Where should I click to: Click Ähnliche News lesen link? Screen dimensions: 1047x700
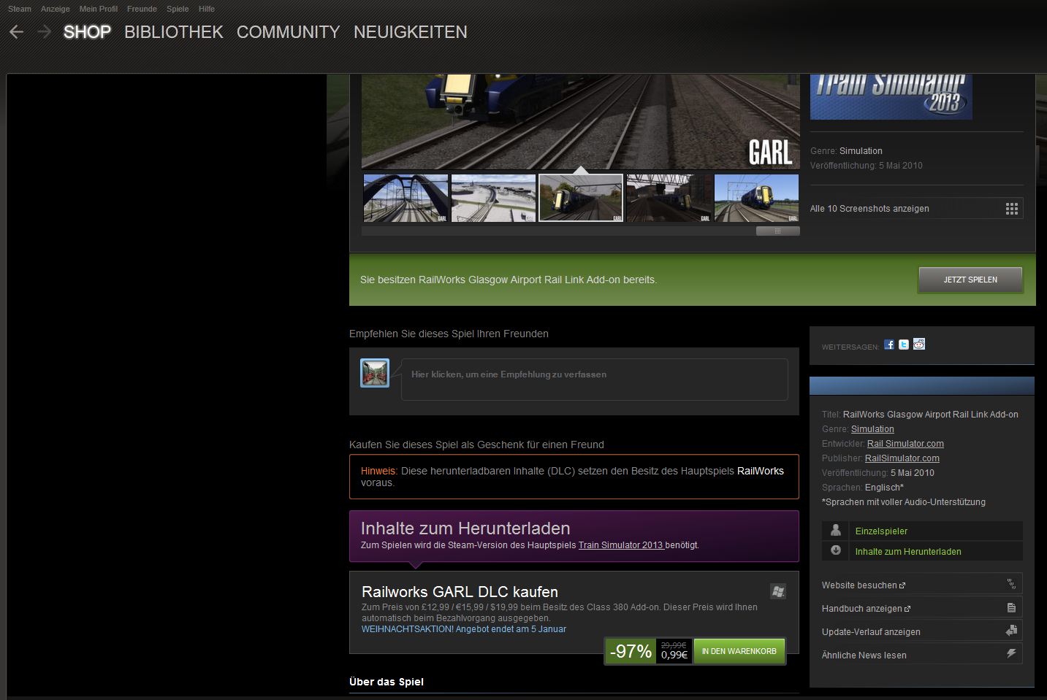pyautogui.click(x=864, y=655)
